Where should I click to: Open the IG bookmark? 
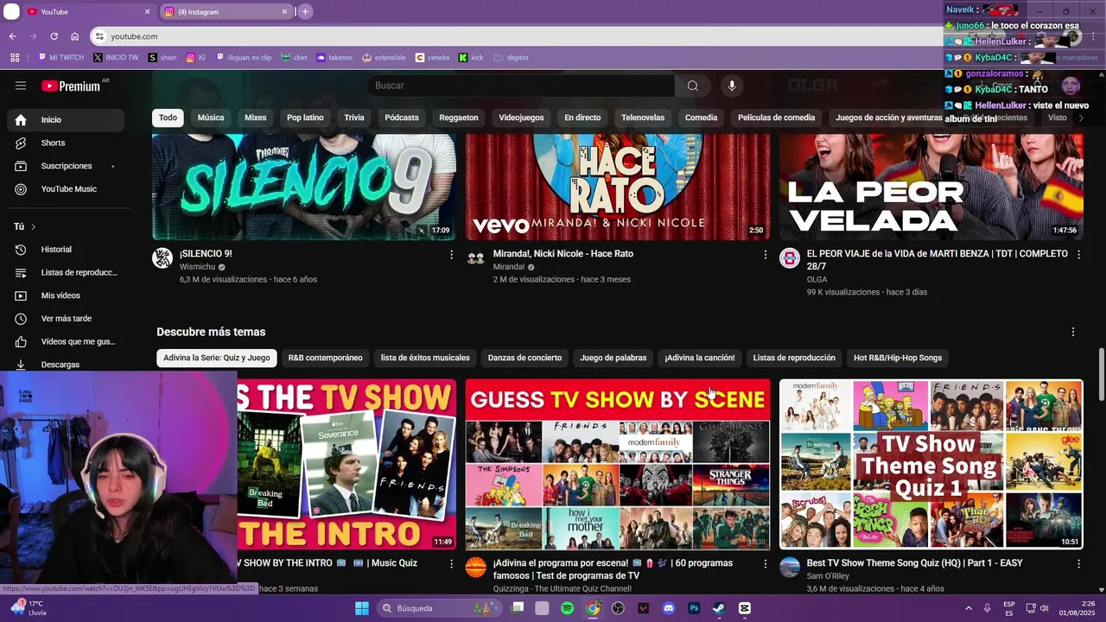pos(196,58)
